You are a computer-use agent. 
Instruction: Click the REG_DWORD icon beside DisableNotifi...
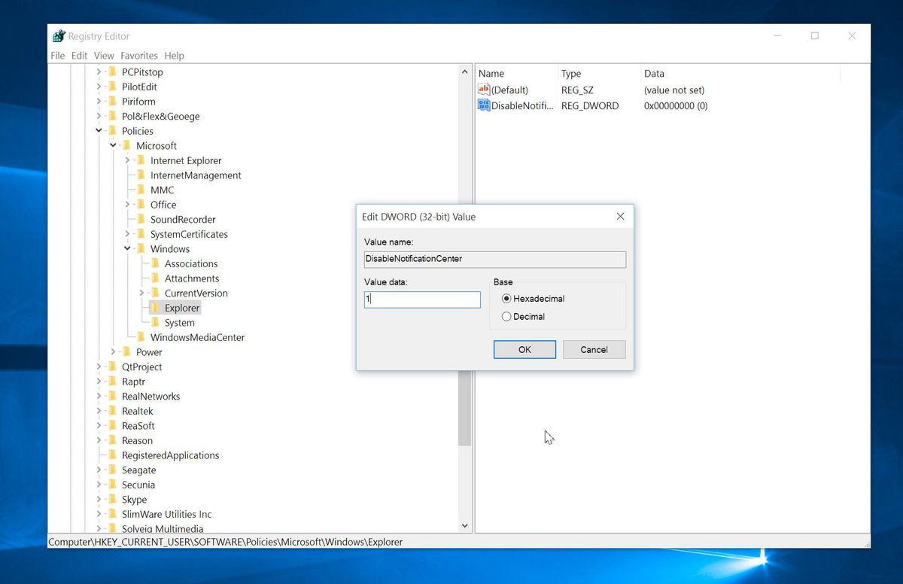483,105
